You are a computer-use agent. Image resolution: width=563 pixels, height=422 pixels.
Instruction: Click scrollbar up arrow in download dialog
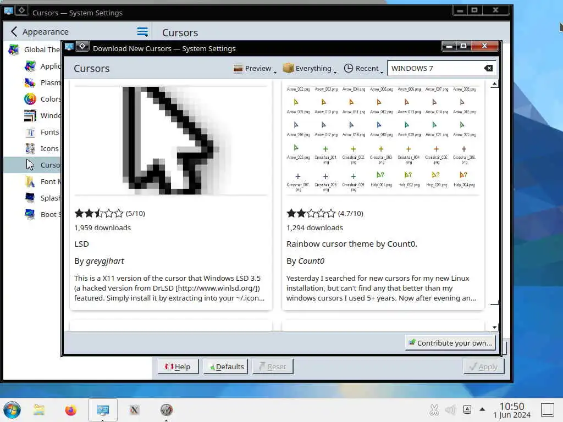point(494,84)
